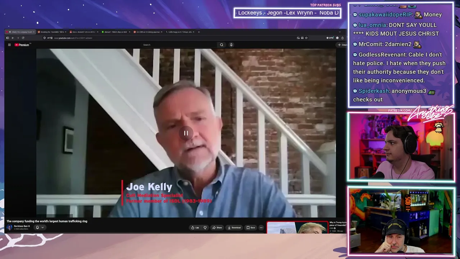460x259 pixels.
Task: Click username supakawaiidopeRIP in chat
Action: coord(385,15)
